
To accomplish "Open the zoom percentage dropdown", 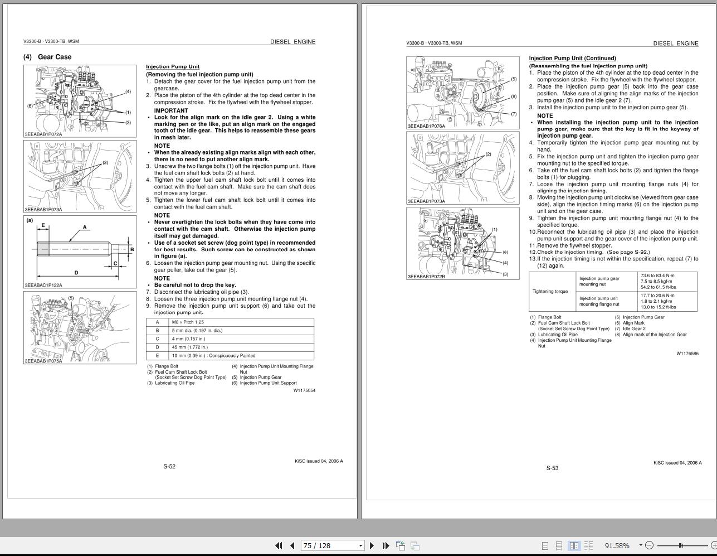I will click(640, 545).
